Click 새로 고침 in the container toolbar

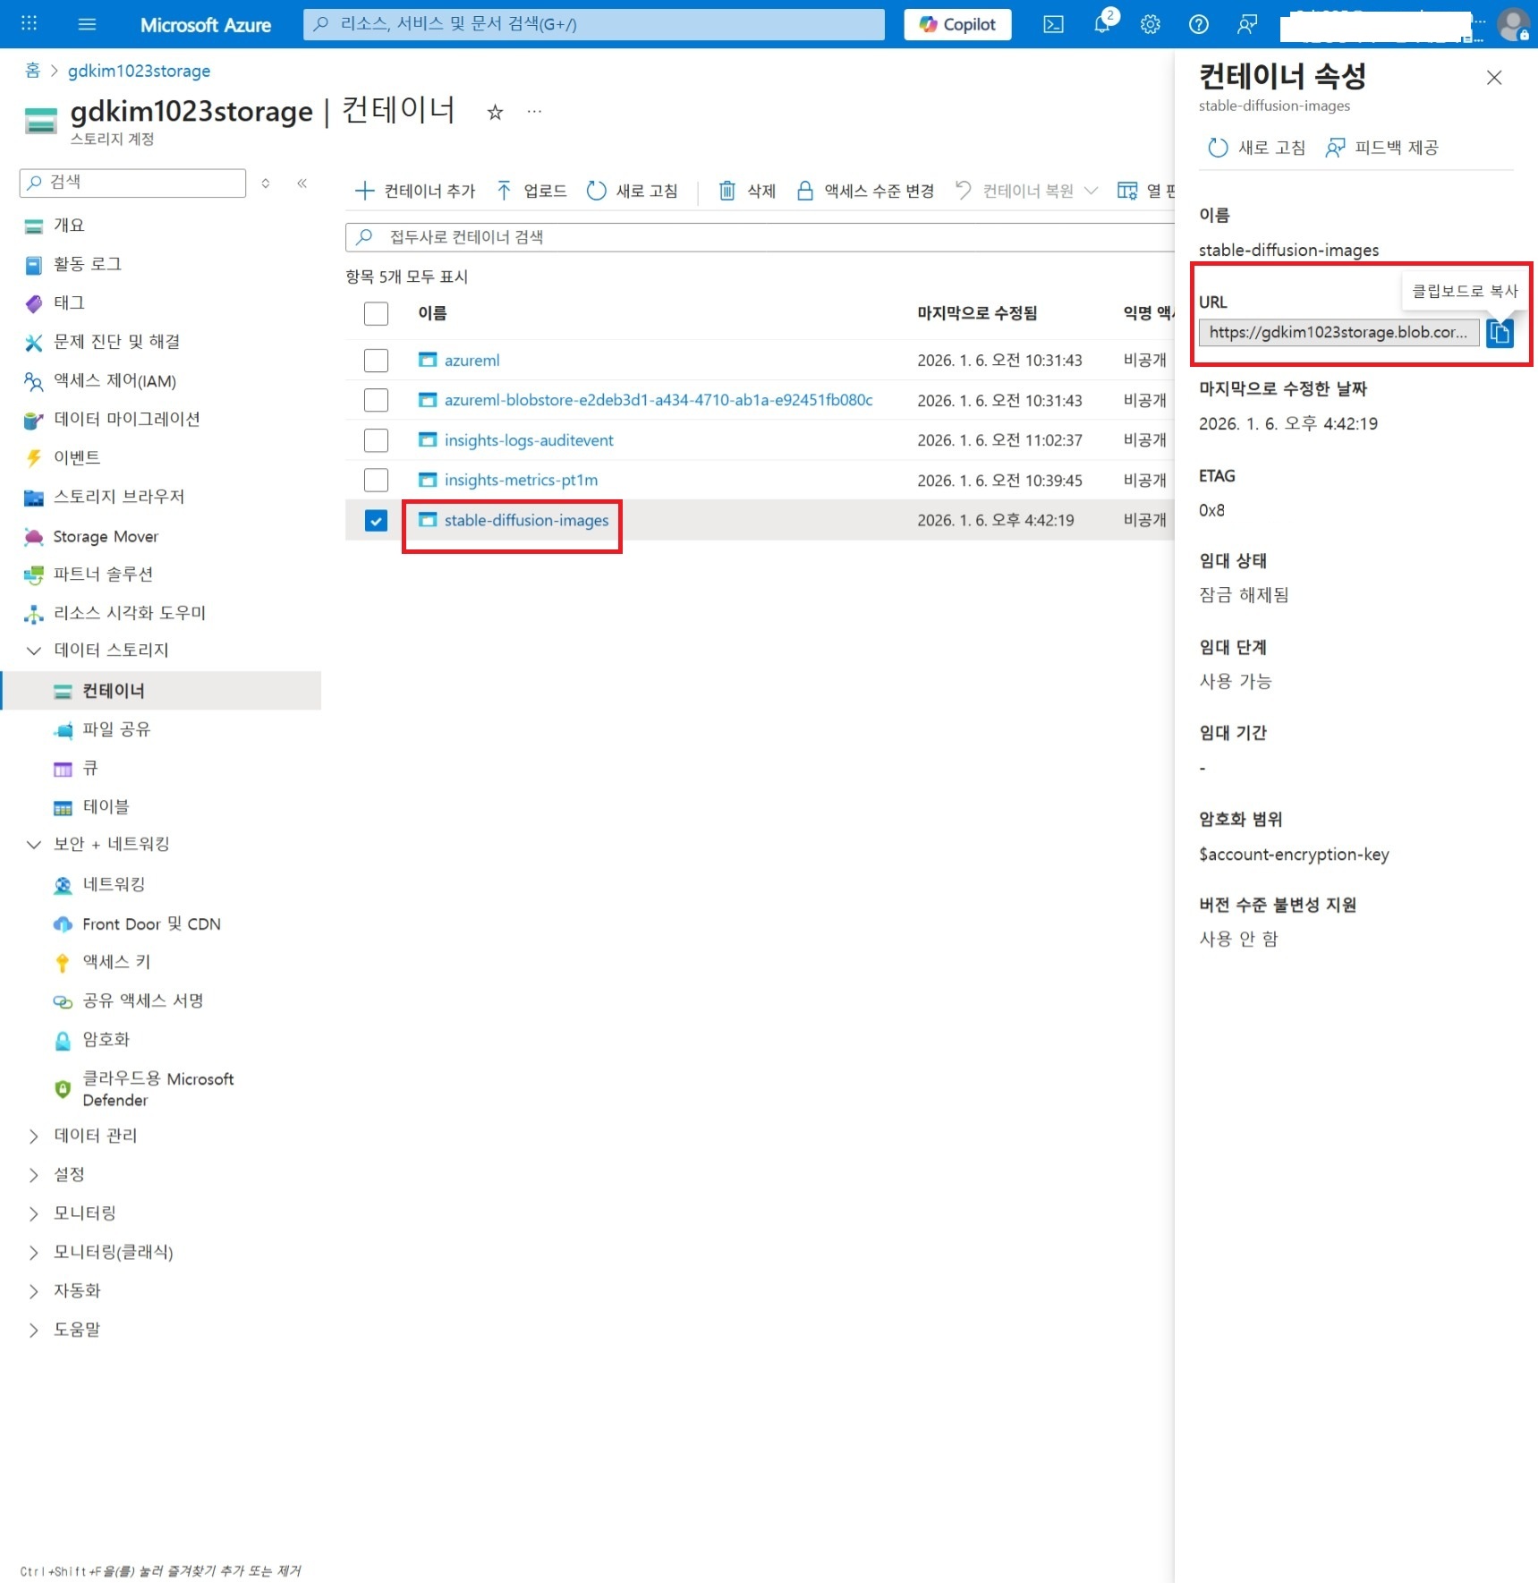632,191
